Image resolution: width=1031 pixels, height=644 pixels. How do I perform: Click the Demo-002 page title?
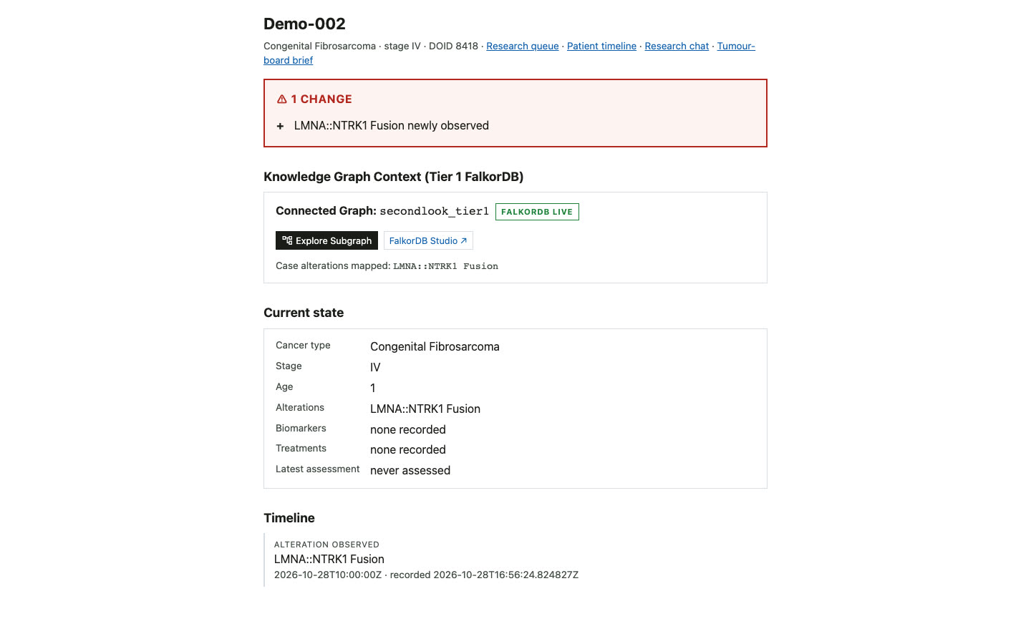(304, 24)
